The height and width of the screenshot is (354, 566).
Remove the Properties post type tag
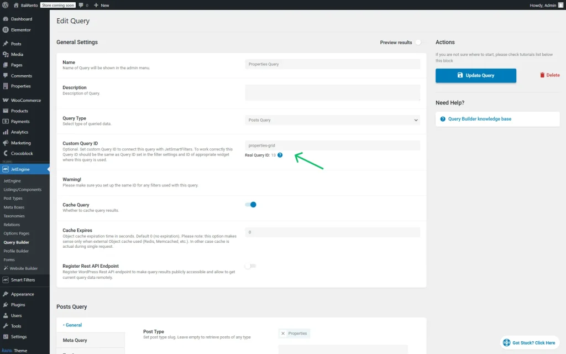tap(283, 334)
